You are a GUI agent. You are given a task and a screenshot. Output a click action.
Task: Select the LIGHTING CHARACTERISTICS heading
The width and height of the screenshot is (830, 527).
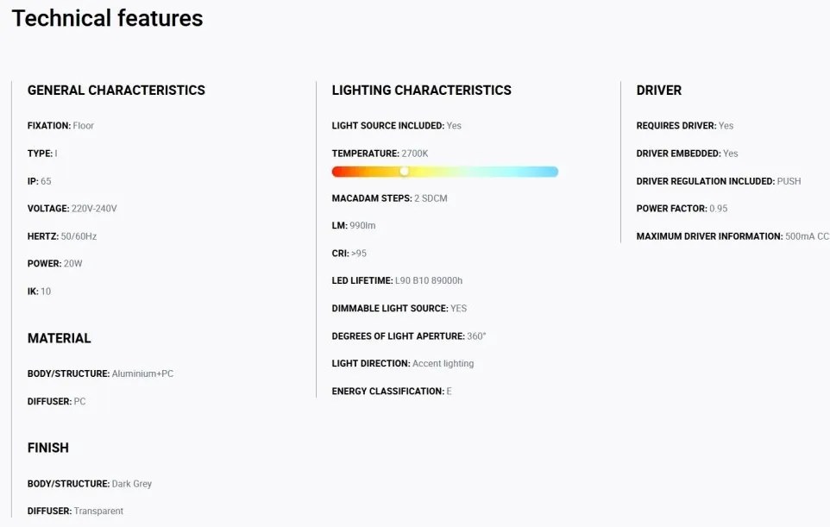(421, 91)
